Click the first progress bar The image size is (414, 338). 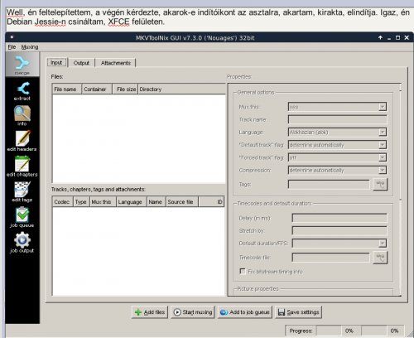click(x=329, y=331)
